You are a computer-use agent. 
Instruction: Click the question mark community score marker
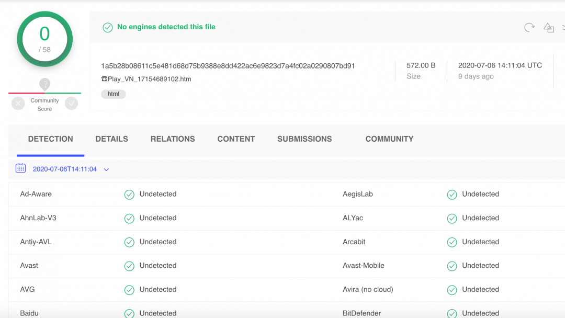pyautogui.click(x=45, y=84)
